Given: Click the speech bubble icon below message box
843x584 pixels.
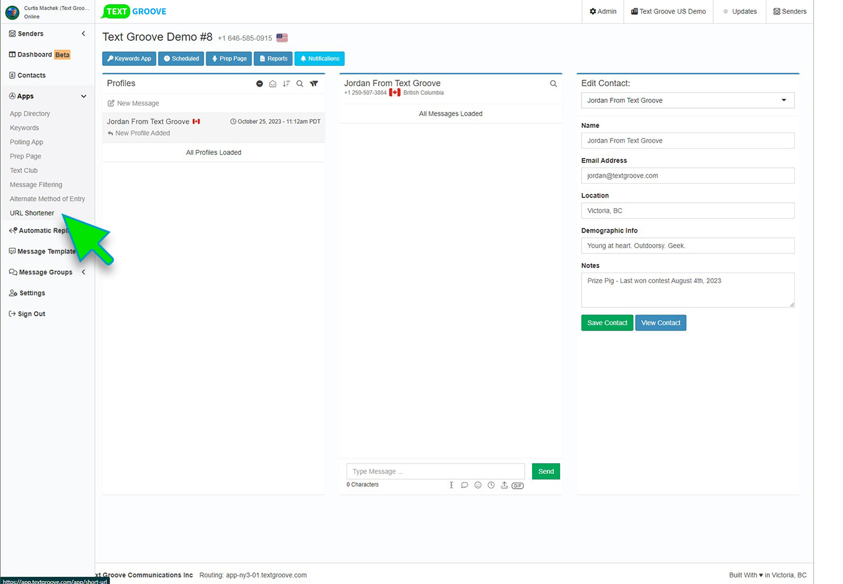Looking at the screenshot, I should point(464,485).
